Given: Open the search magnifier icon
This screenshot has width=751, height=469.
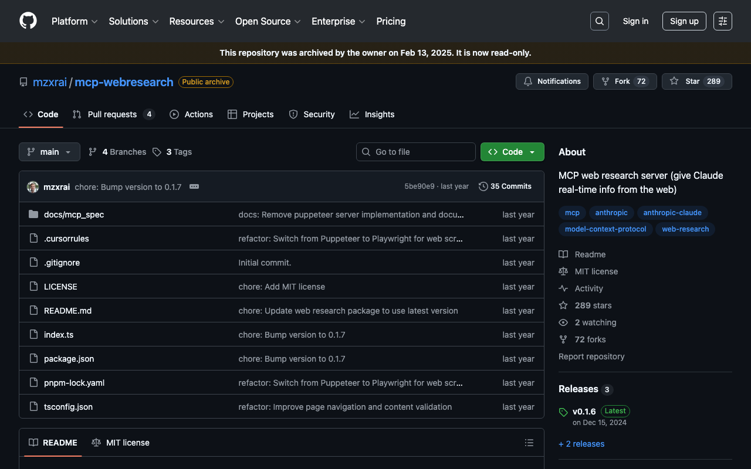Looking at the screenshot, I should click(x=600, y=21).
